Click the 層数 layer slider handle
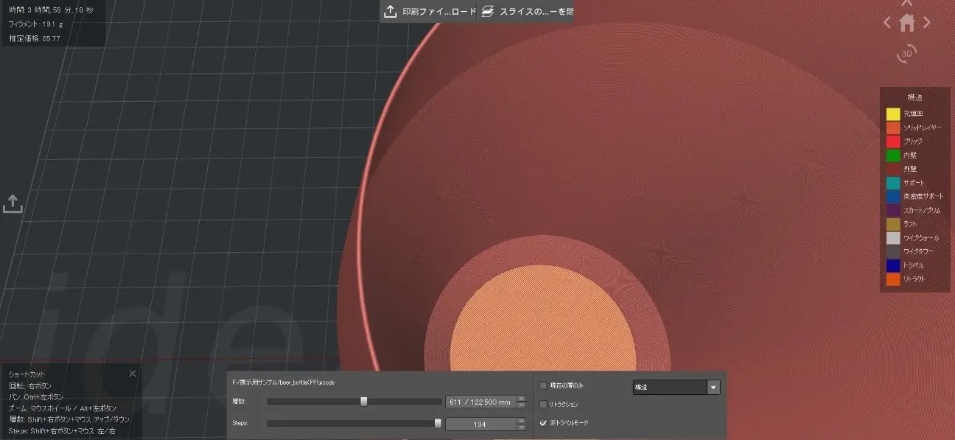 pos(364,402)
